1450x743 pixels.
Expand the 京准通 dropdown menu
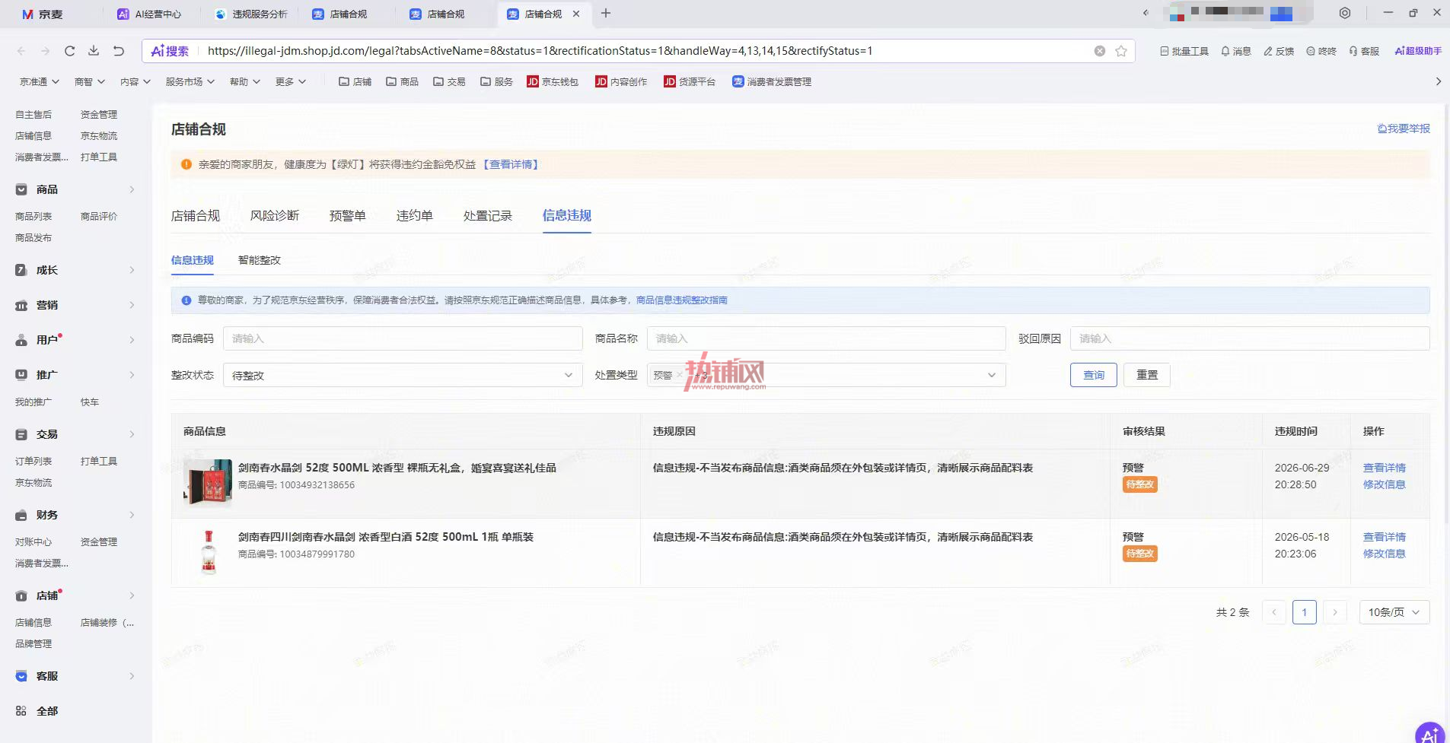click(40, 81)
